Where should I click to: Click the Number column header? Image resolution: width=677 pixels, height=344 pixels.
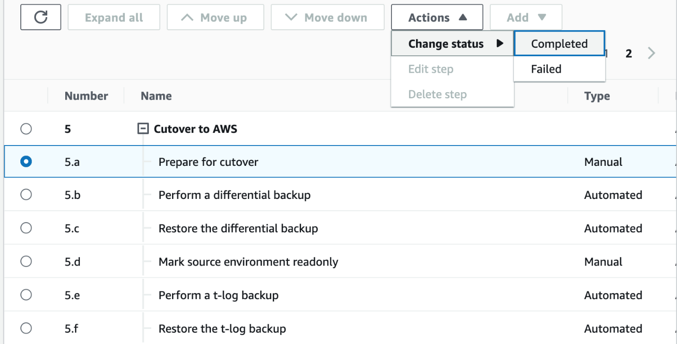click(86, 96)
